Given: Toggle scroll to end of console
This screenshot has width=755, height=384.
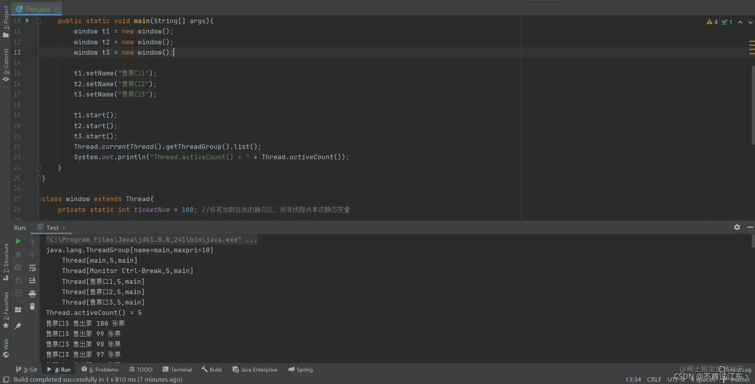Looking at the screenshot, I should 32,281.
